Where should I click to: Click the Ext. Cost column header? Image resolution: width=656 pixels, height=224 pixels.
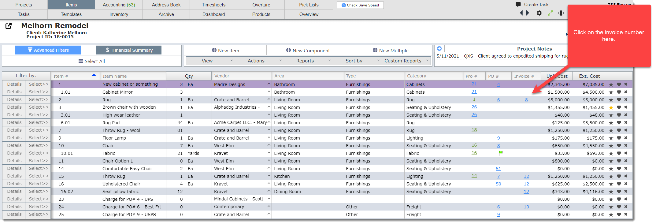pos(589,76)
